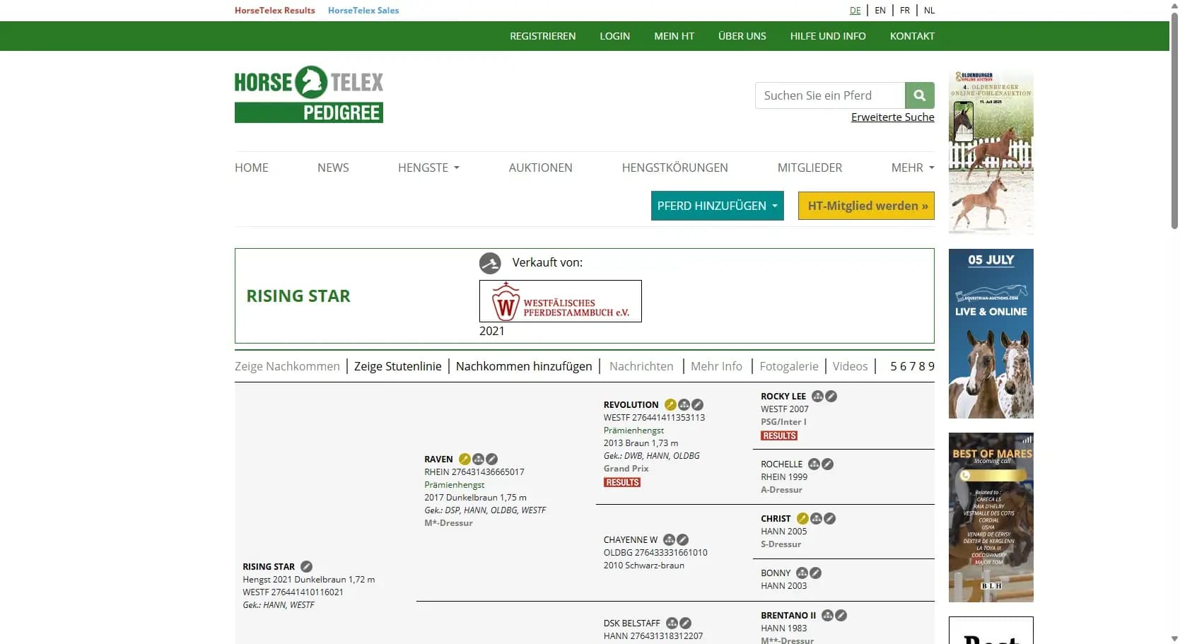Switch to the NEWS menu item

(333, 168)
